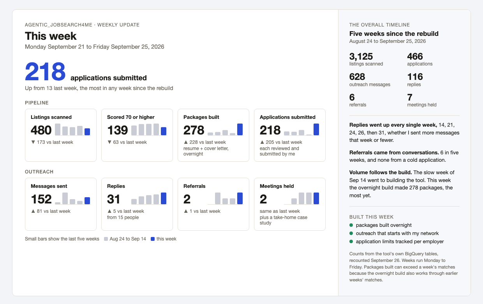Click 'THE OVERALL TIMELINE' label
Screen dimensions: 483x304
379,25
